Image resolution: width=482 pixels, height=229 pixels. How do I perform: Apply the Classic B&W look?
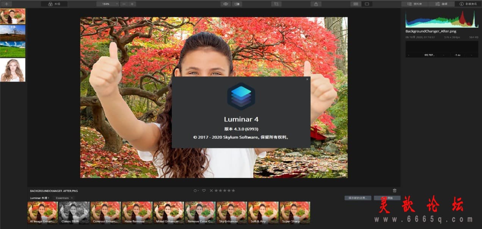74,213
